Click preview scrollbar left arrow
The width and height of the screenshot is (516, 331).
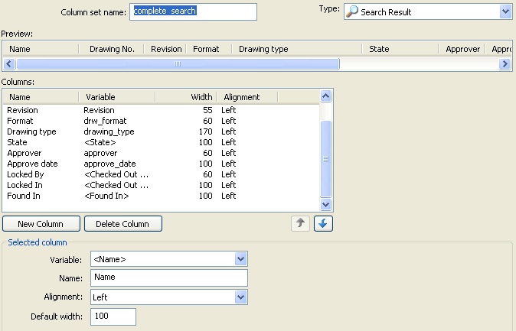click(9, 63)
